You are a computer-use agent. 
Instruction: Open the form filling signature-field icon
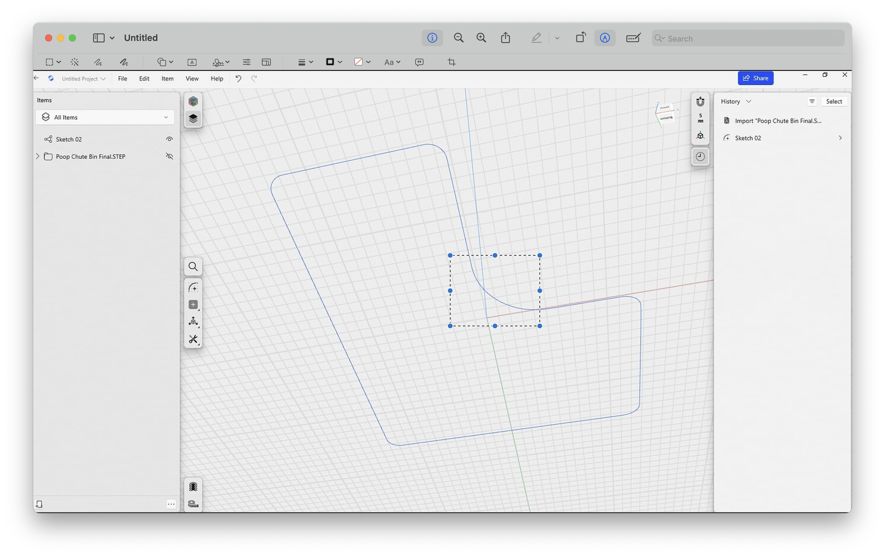tap(633, 38)
